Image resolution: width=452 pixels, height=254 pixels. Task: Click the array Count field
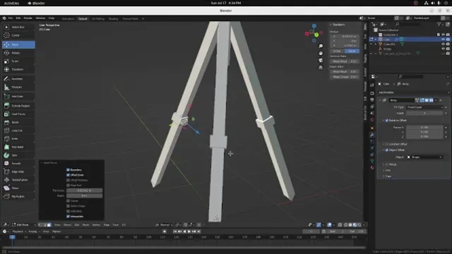424,113
